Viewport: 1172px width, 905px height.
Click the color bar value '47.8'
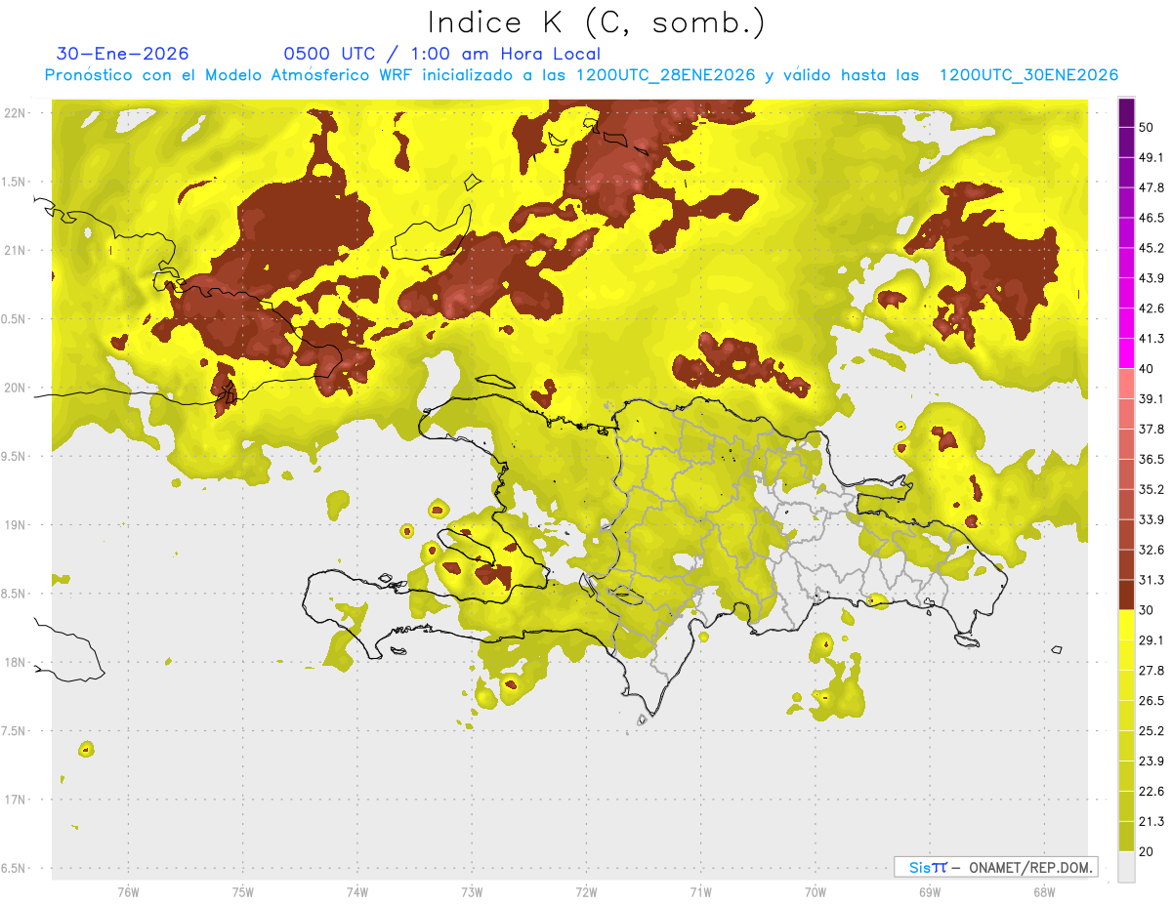pos(1151,187)
